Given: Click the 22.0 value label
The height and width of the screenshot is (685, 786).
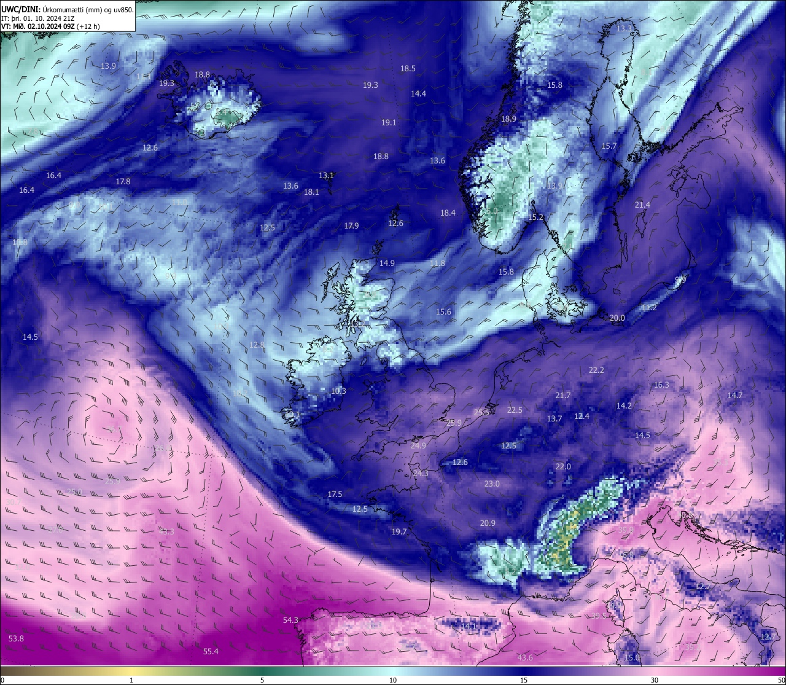Looking at the screenshot, I should pos(563,466).
